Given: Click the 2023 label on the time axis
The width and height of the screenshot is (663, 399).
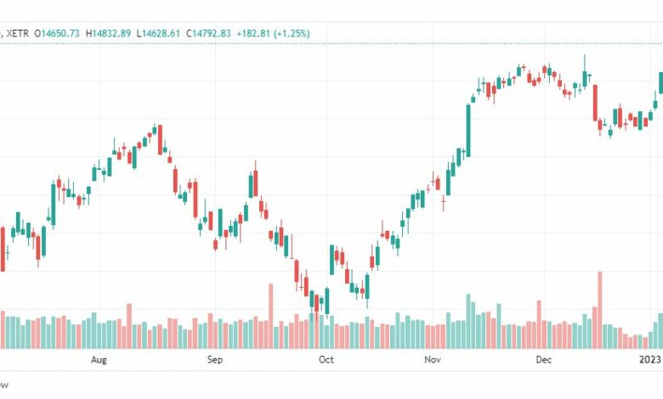Looking at the screenshot, I should pyautogui.click(x=650, y=359).
